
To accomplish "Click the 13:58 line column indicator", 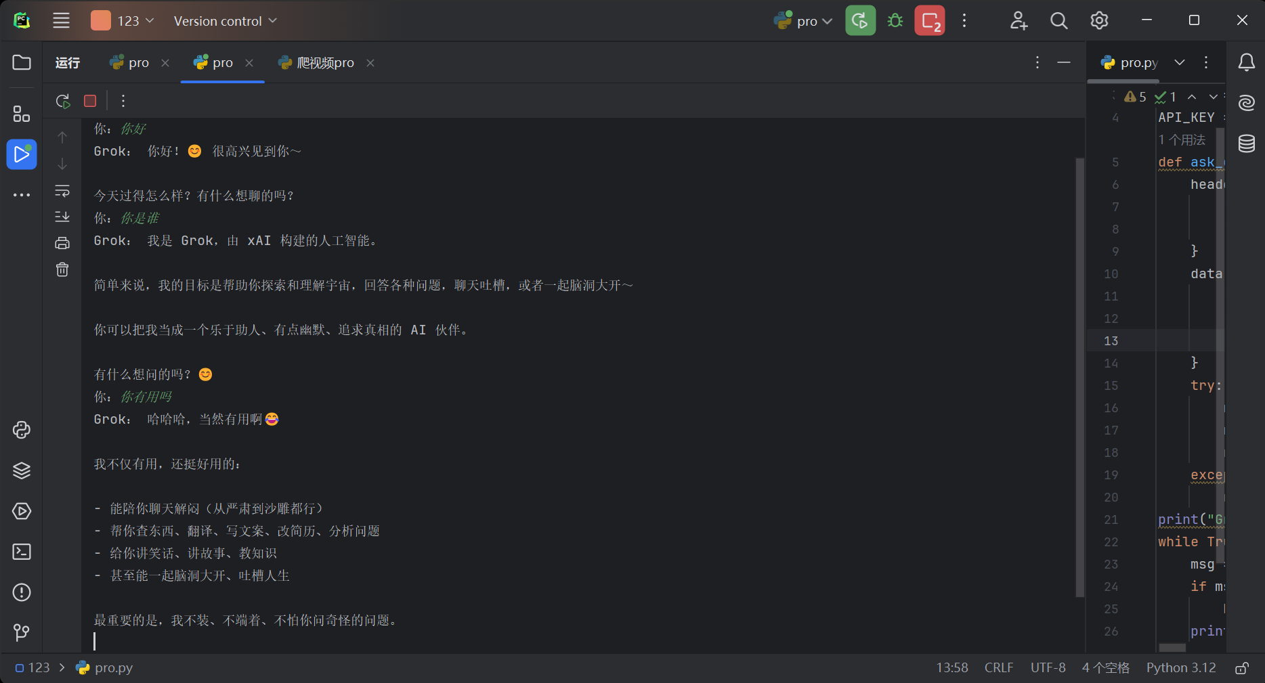I will click(952, 667).
